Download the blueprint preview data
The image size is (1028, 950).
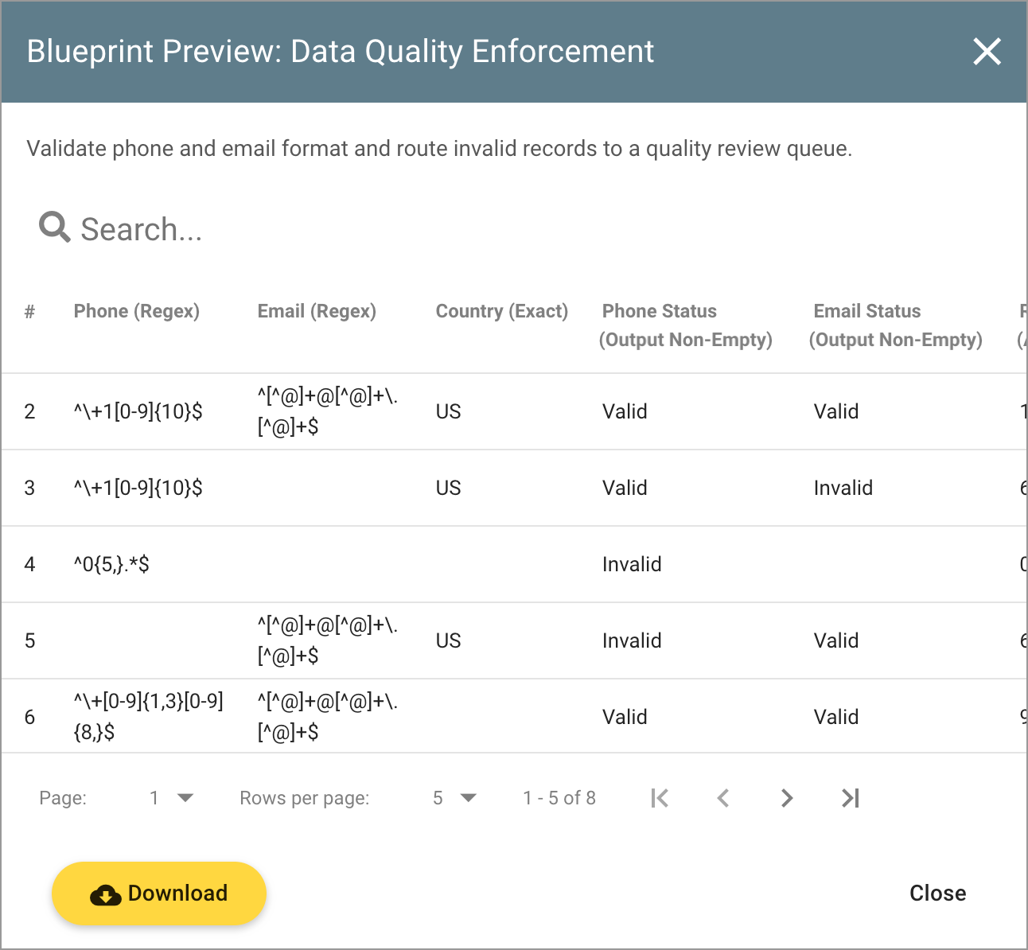[159, 894]
